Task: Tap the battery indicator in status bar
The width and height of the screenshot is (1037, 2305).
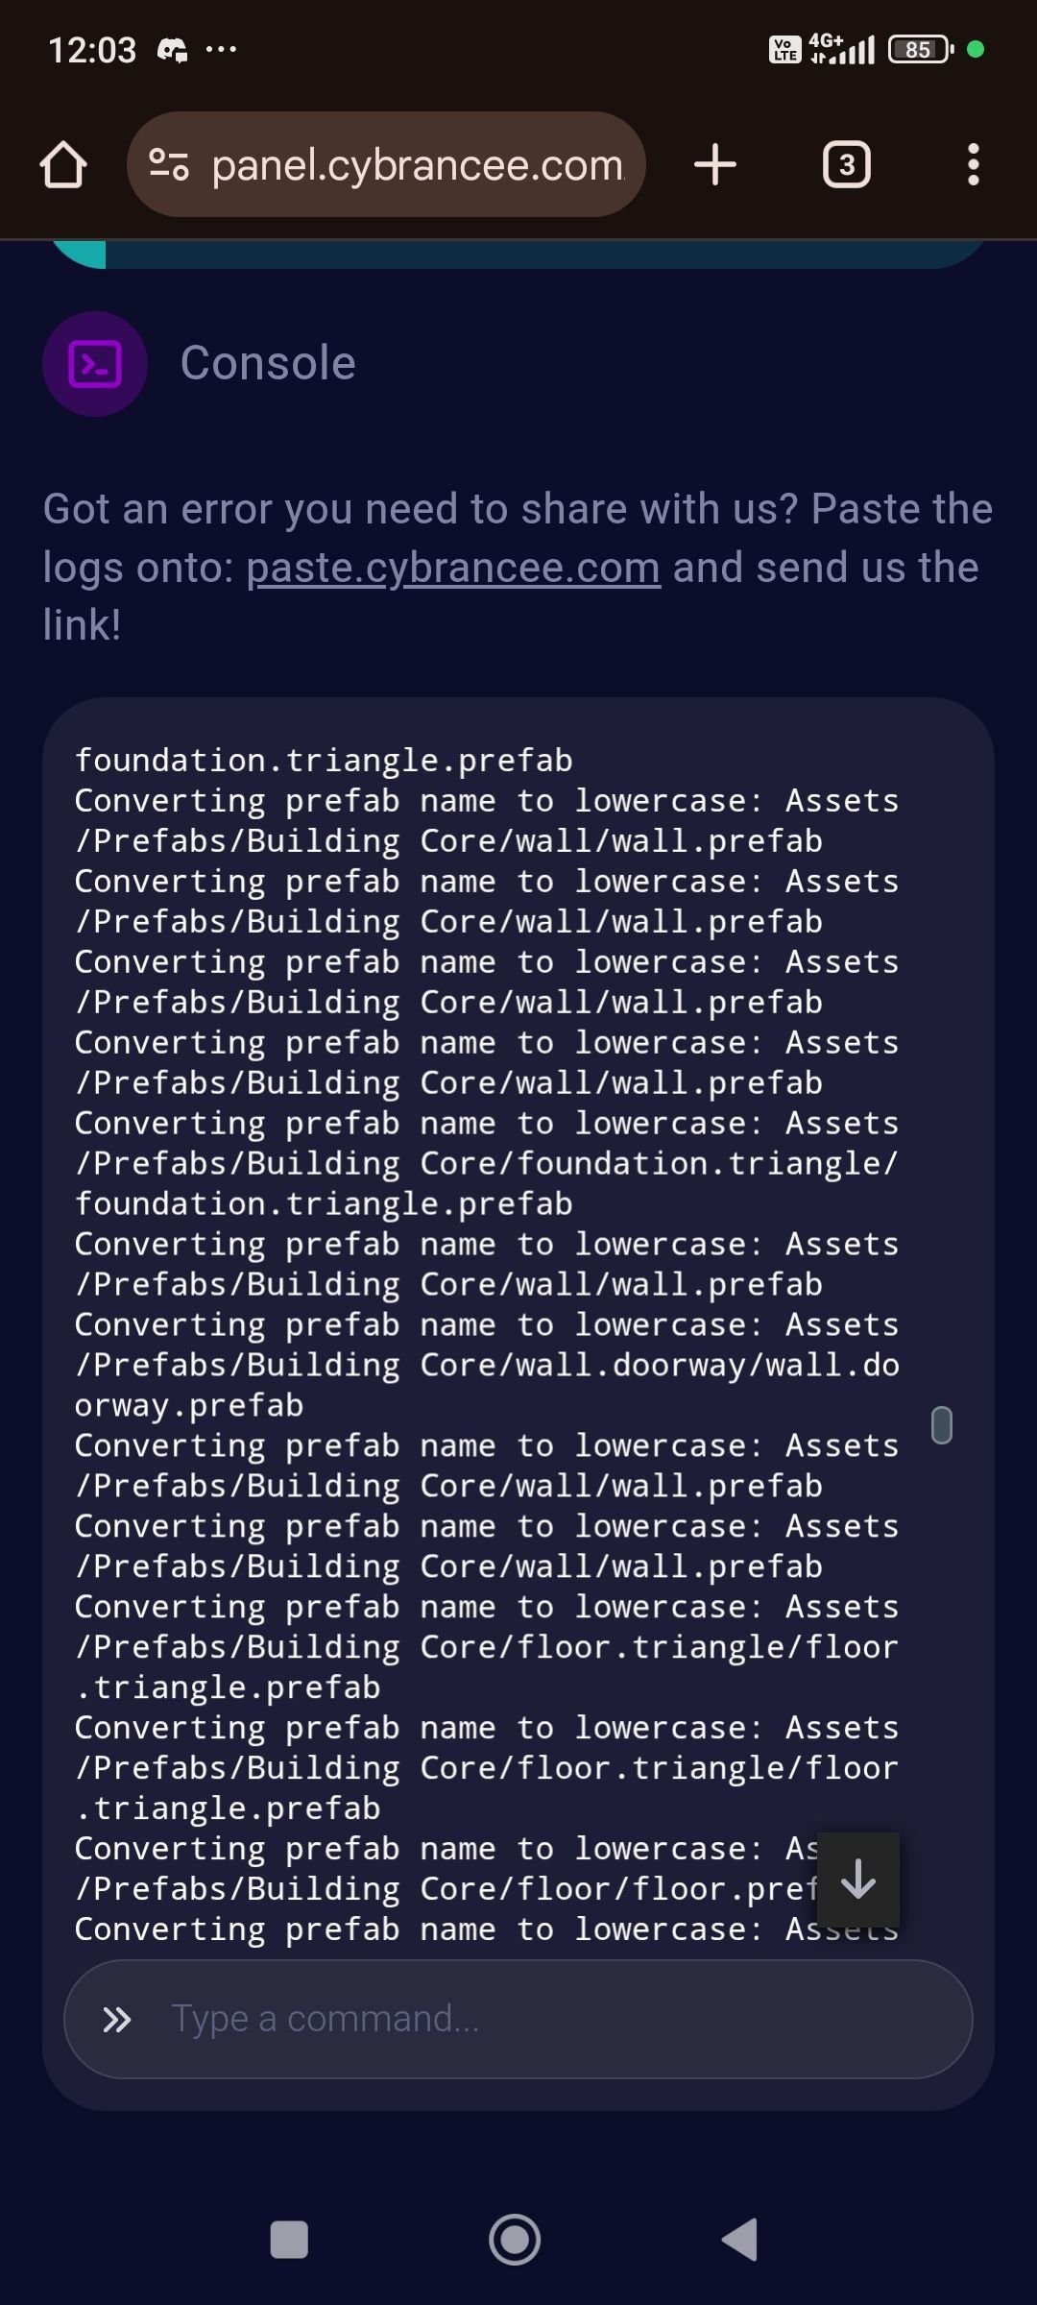Action: point(920,49)
